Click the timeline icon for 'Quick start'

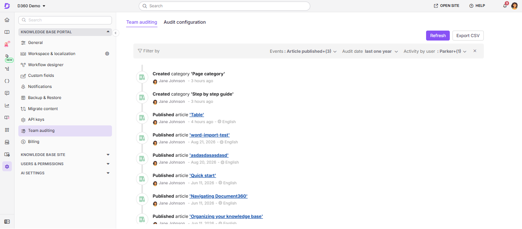142,179
